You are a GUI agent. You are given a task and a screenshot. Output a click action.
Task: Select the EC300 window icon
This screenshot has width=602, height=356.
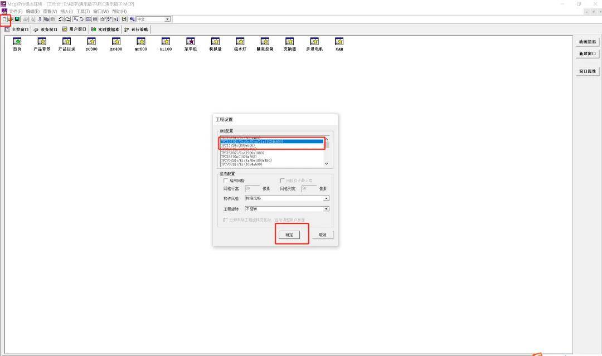point(91,42)
